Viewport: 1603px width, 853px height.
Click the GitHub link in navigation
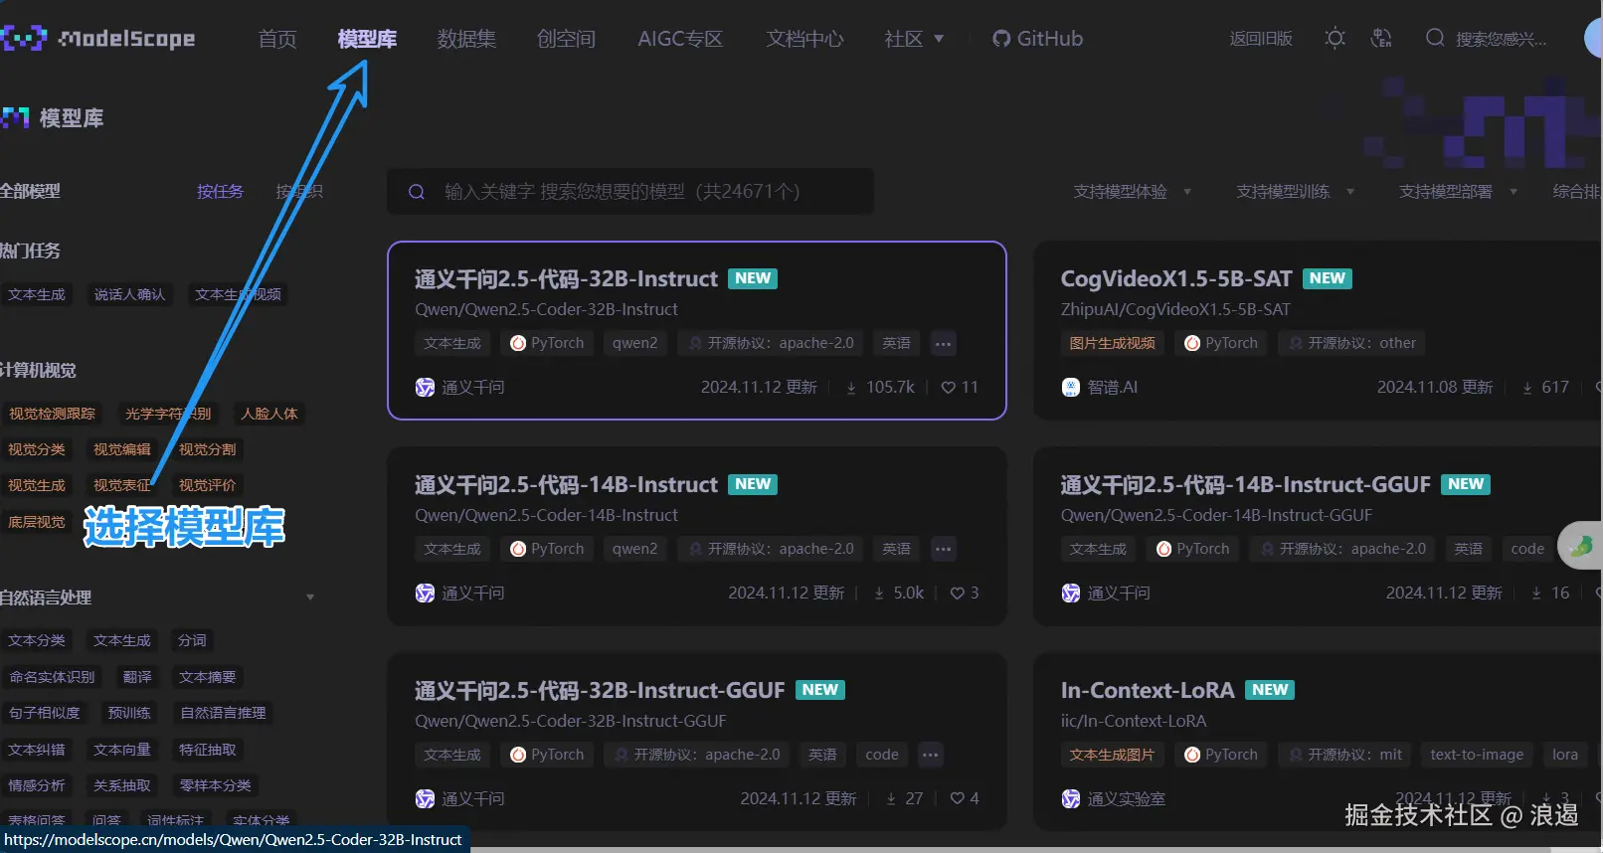1037,39
